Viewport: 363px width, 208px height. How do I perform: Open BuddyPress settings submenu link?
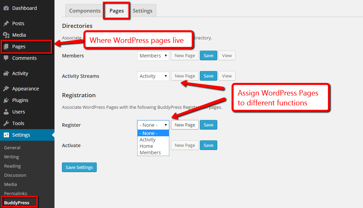(x=17, y=203)
